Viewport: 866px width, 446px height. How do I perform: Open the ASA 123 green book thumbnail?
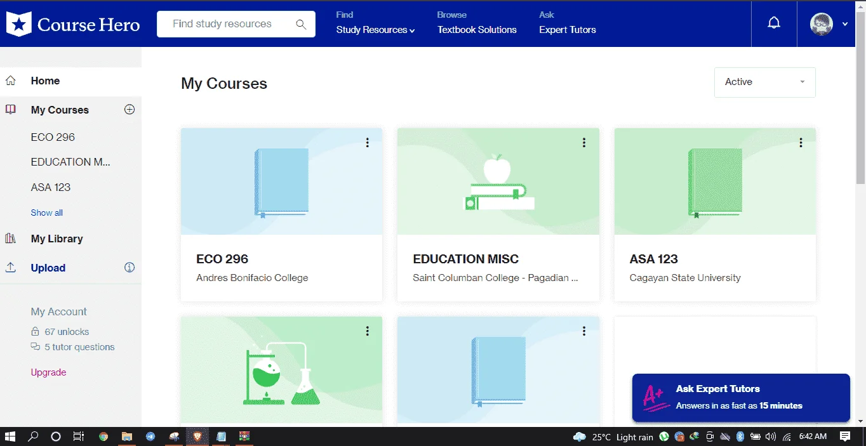tap(715, 181)
